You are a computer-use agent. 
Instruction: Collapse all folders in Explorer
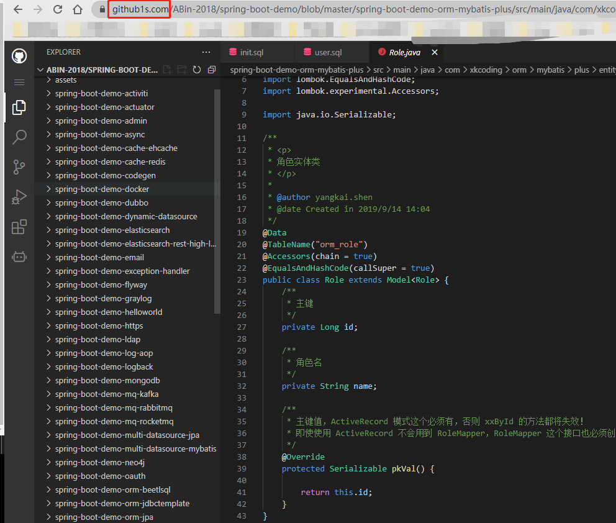212,70
